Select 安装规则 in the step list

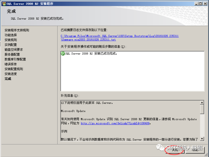coord(11,40)
